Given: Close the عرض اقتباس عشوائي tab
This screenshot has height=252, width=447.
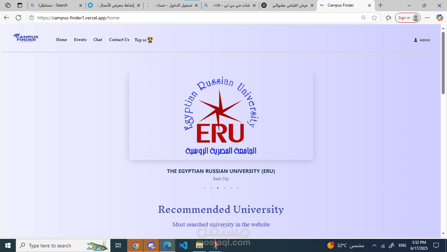Looking at the screenshot, I should tap(312, 5).
